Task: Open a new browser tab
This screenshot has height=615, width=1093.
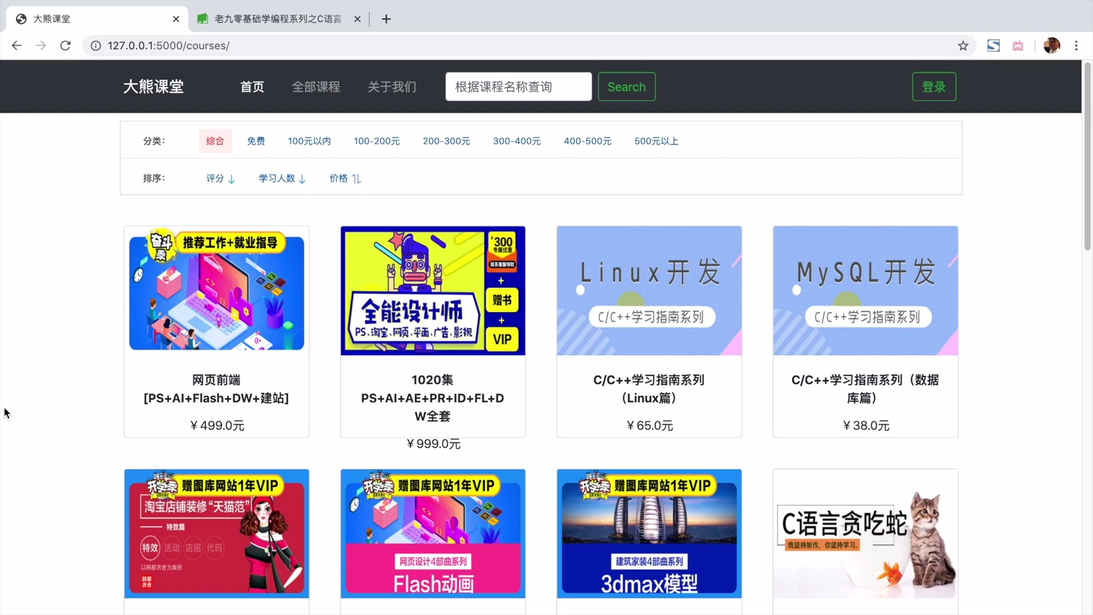Action: [x=386, y=19]
